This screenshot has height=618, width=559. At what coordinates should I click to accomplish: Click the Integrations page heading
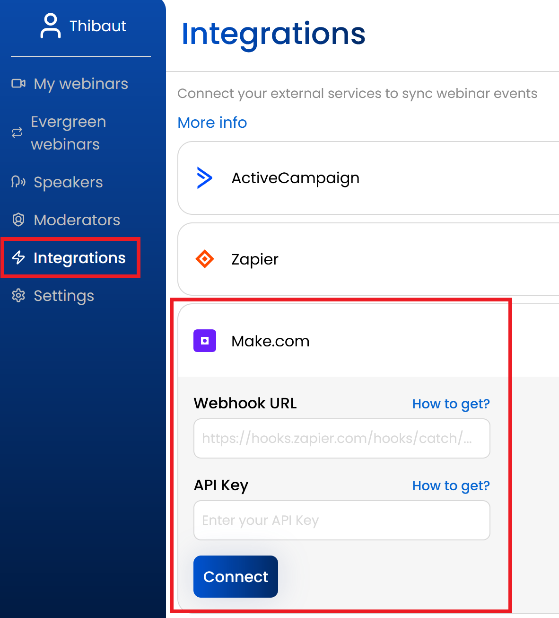[x=273, y=34]
